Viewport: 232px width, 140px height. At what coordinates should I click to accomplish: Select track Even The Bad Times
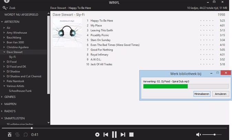tap(115, 45)
